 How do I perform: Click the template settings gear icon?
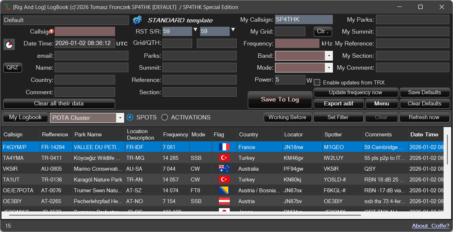(137, 20)
